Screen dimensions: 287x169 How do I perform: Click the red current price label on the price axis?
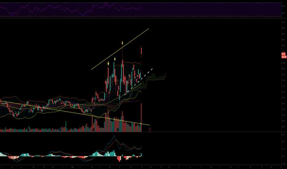(x=284, y=54)
